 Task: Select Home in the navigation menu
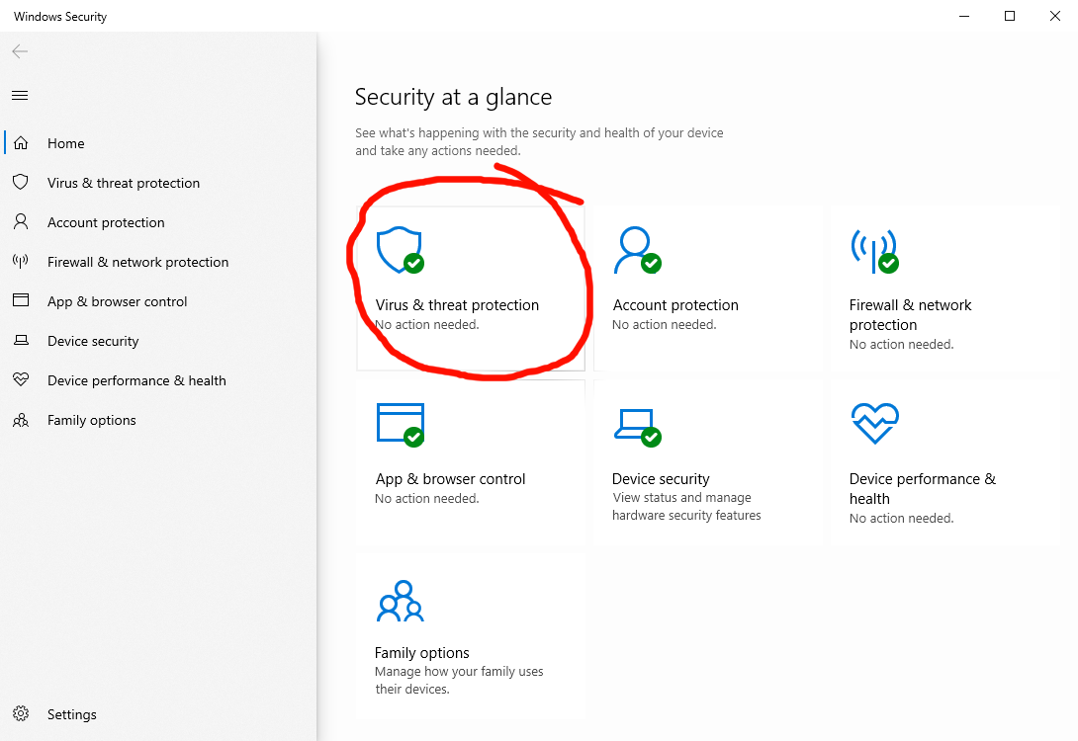66,143
